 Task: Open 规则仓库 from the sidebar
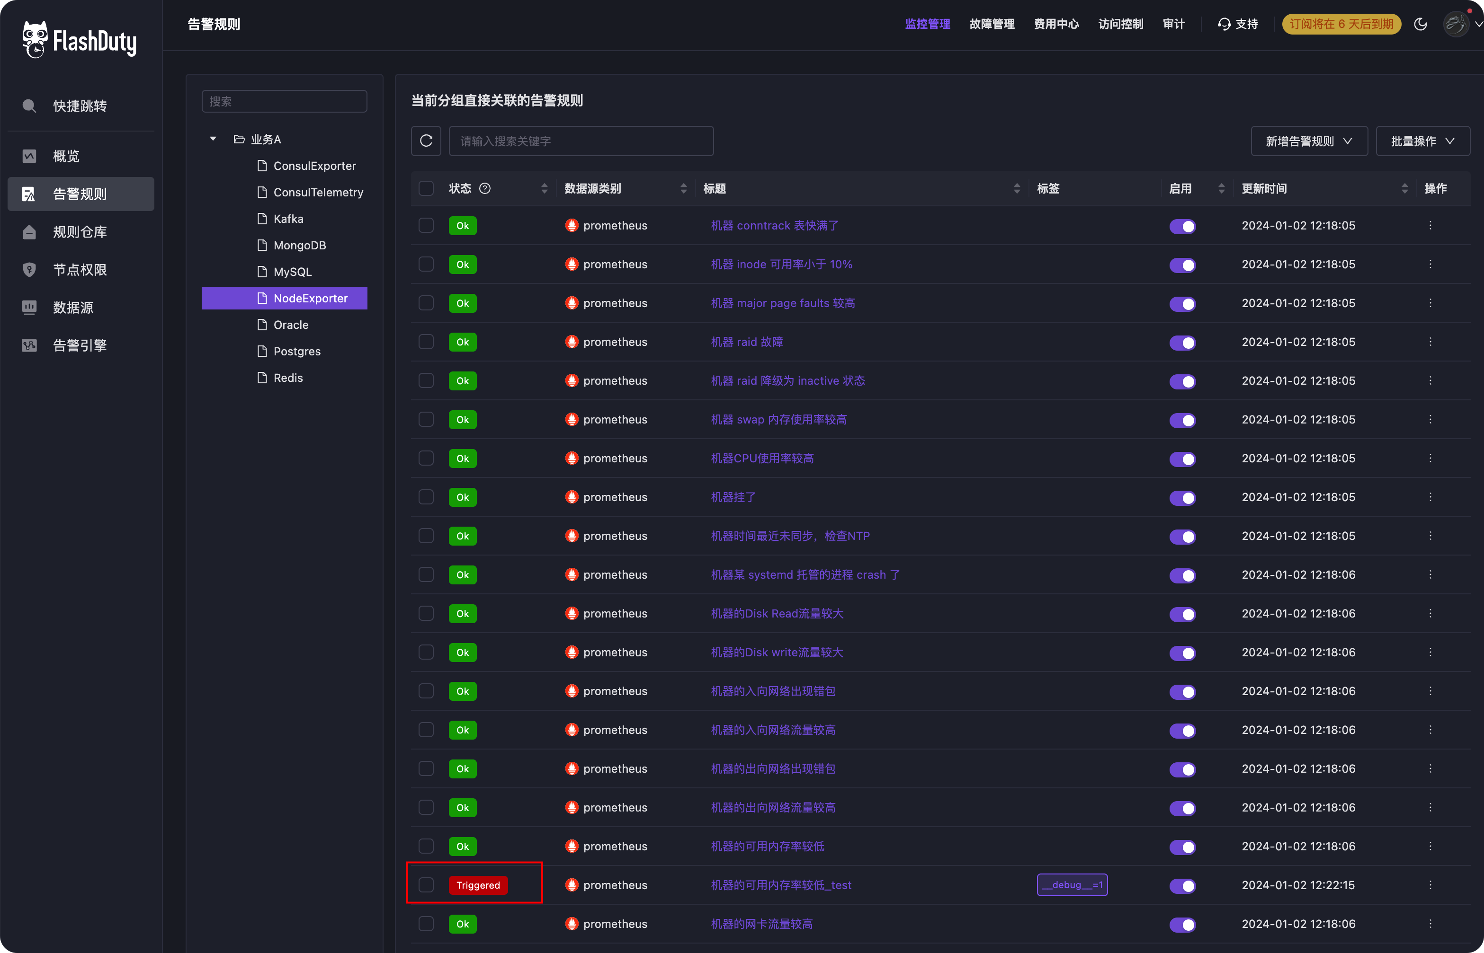click(80, 232)
